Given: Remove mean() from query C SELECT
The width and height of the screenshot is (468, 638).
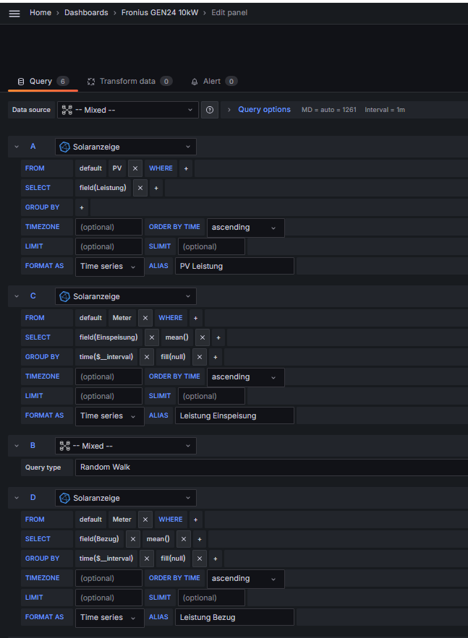Looking at the screenshot, I should (203, 337).
